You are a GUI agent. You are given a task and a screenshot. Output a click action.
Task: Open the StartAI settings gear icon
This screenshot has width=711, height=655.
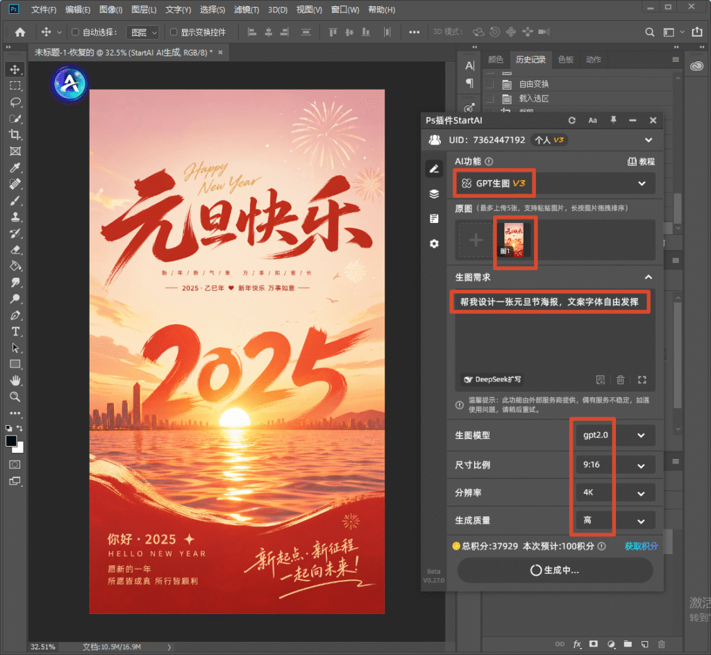pos(434,244)
